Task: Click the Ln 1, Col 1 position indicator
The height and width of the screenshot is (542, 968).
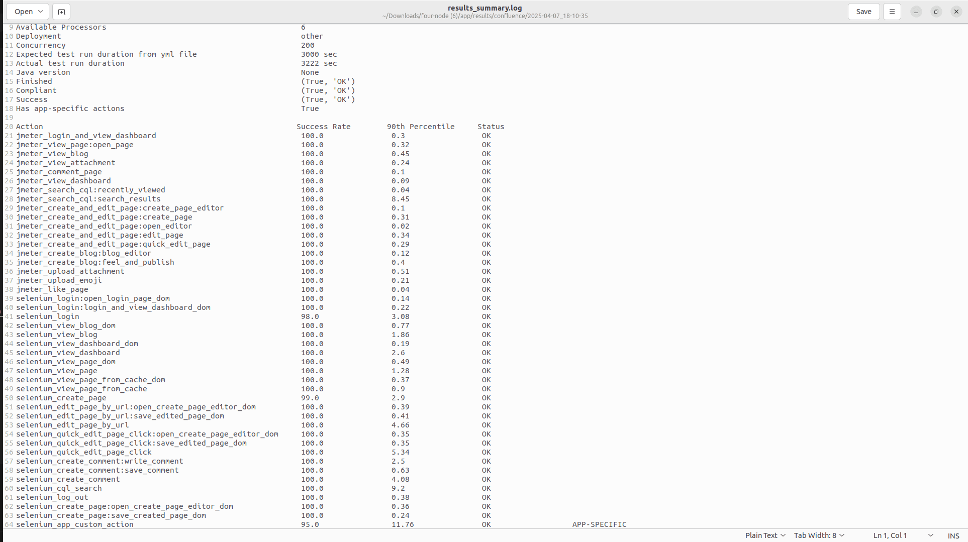Action: (890, 535)
